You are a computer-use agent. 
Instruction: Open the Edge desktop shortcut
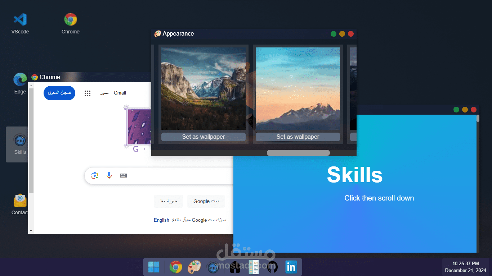tap(20, 83)
